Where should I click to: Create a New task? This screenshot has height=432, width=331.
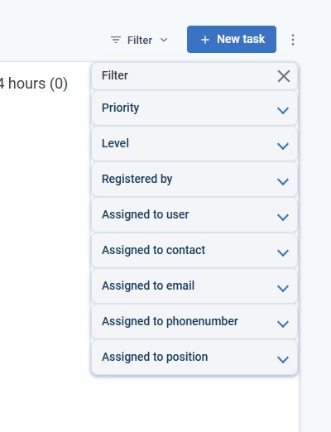click(x=232, y=39)
